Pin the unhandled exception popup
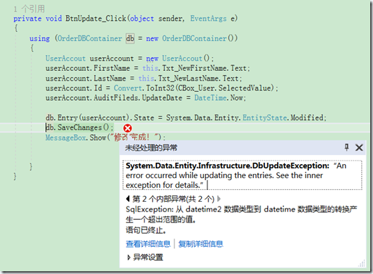Viewport: 373px width, 274px height. pyautogui.click(x=347, y=147)
